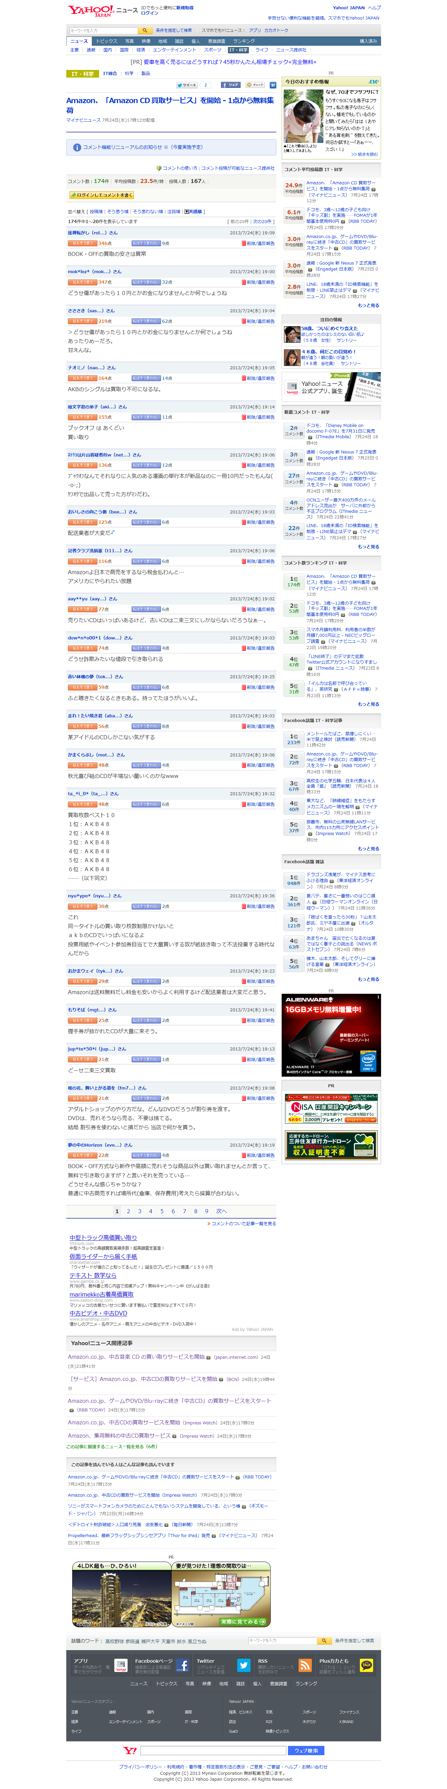Click the yellow search magnifier button

[145, 30]
